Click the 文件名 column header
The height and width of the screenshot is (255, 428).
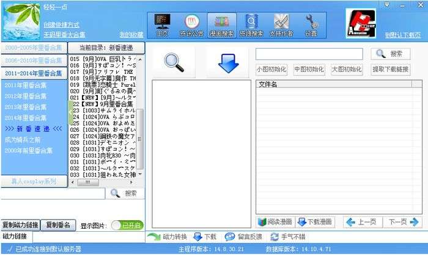(334, 84)
